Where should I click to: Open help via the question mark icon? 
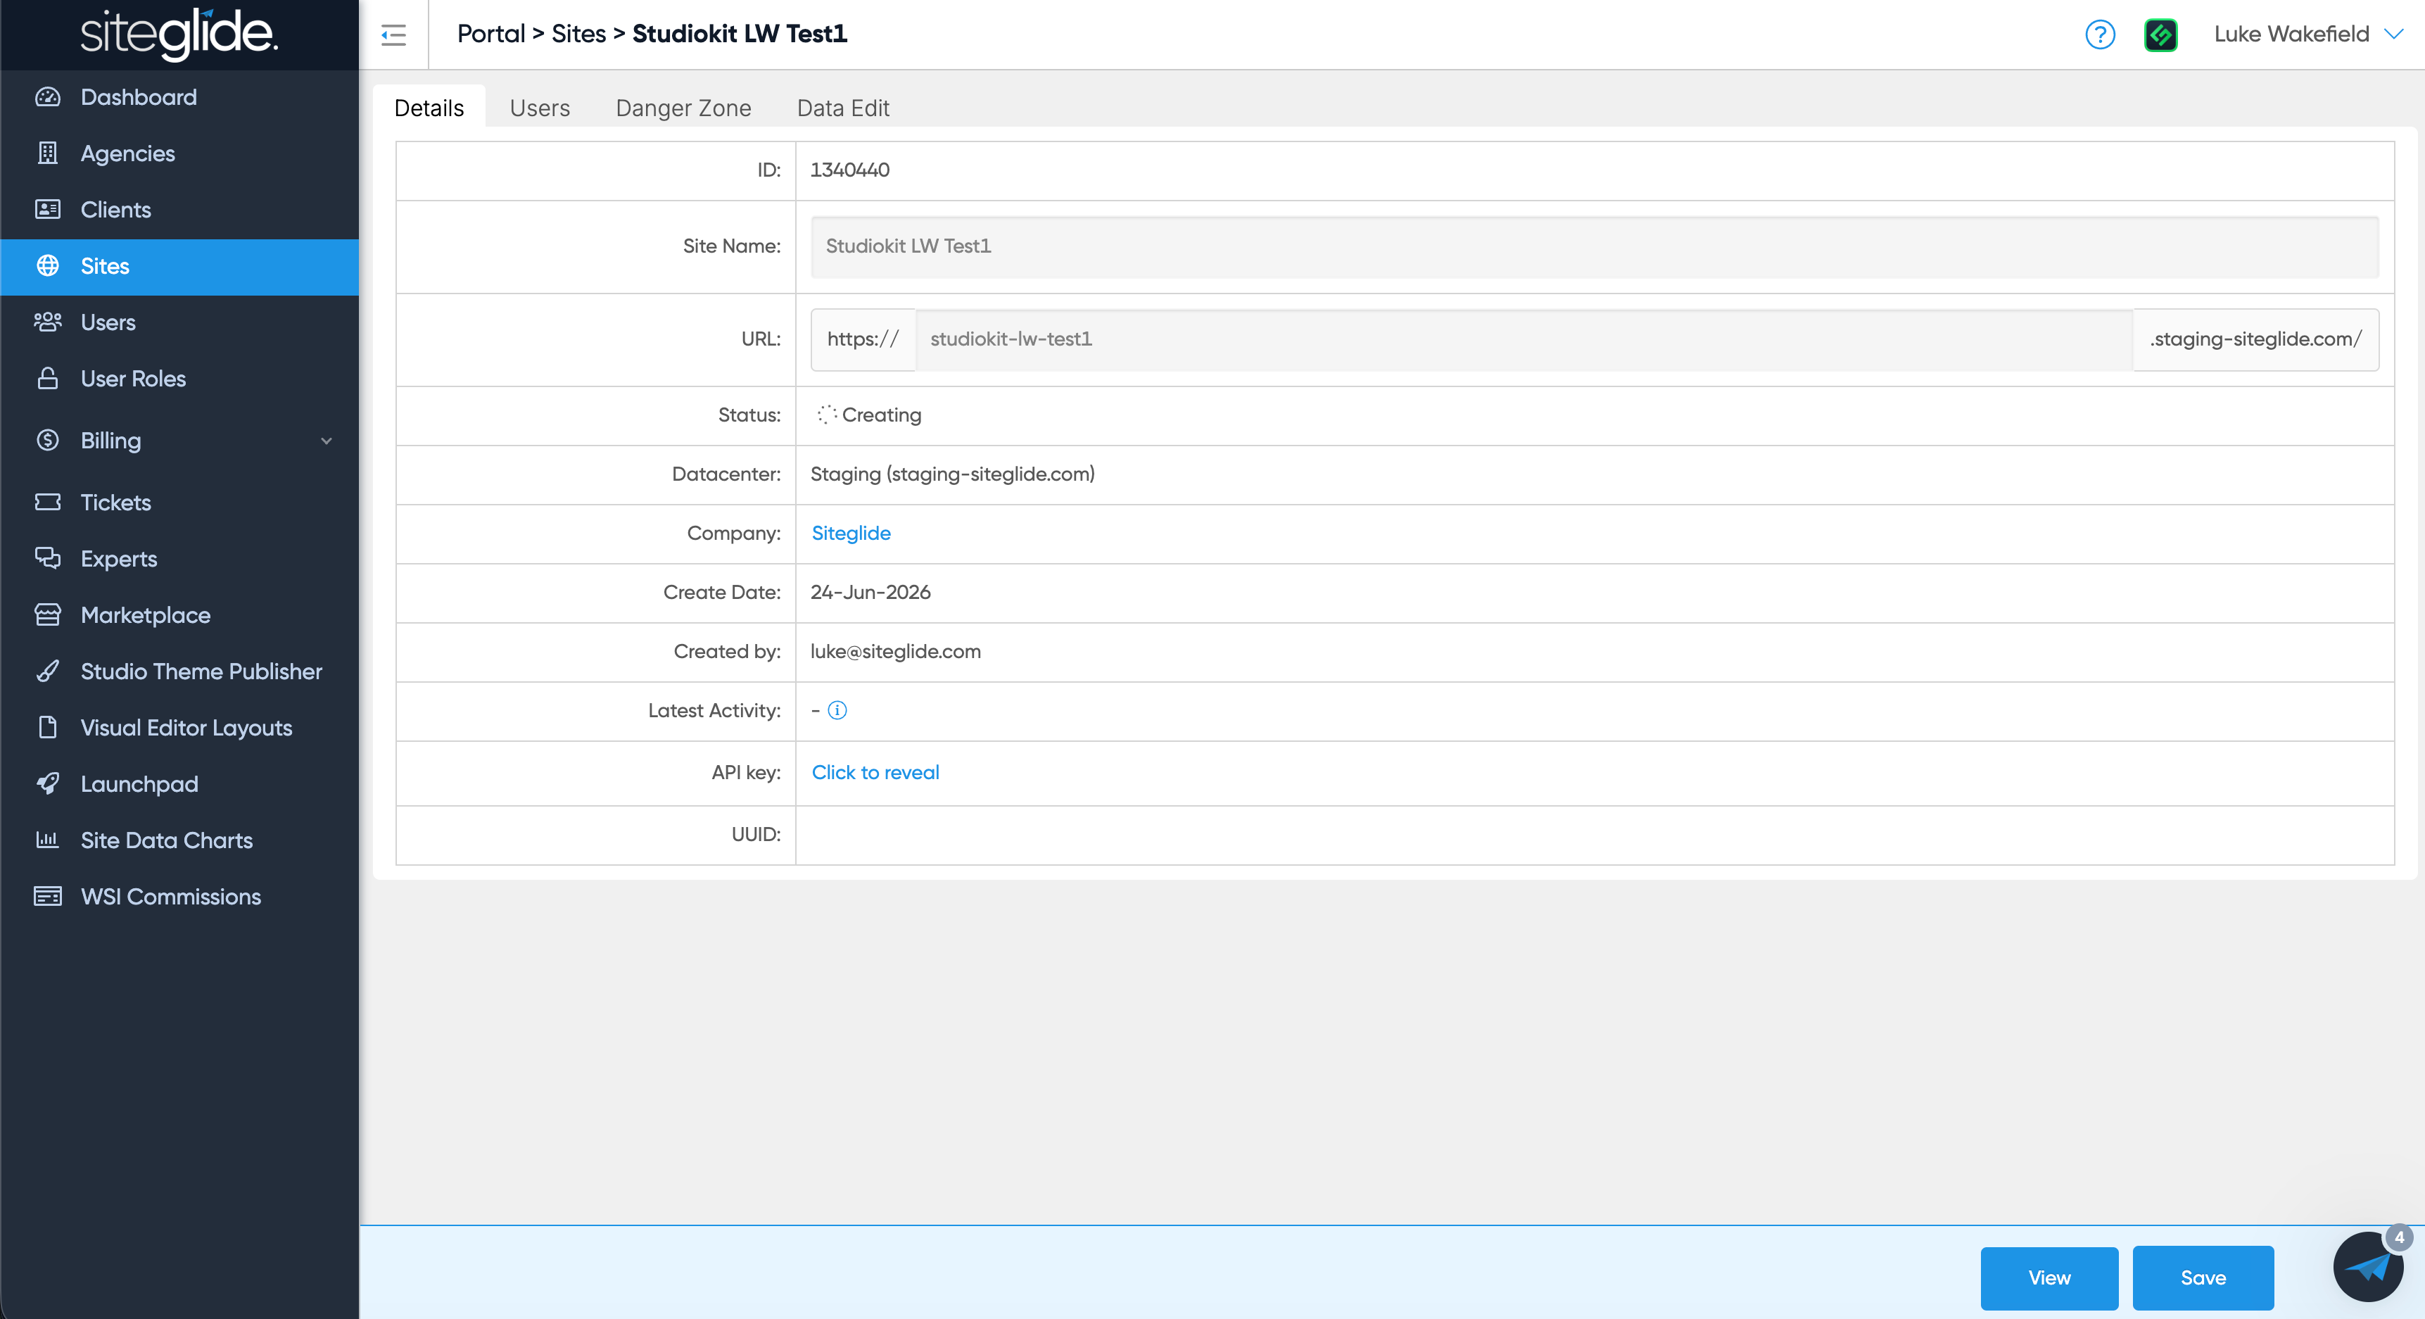tap(2100, 34)
